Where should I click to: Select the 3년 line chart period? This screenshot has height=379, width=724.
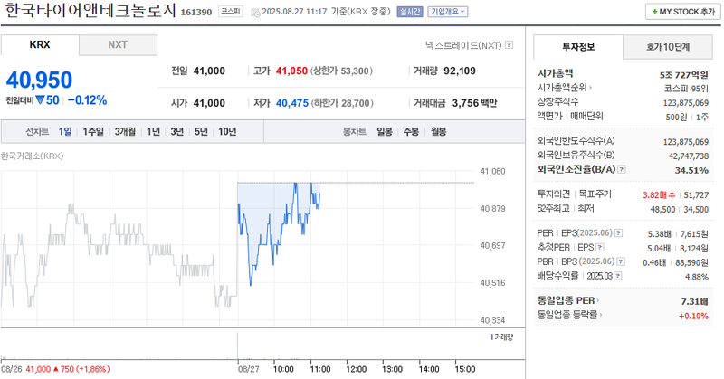pos(177,132)
